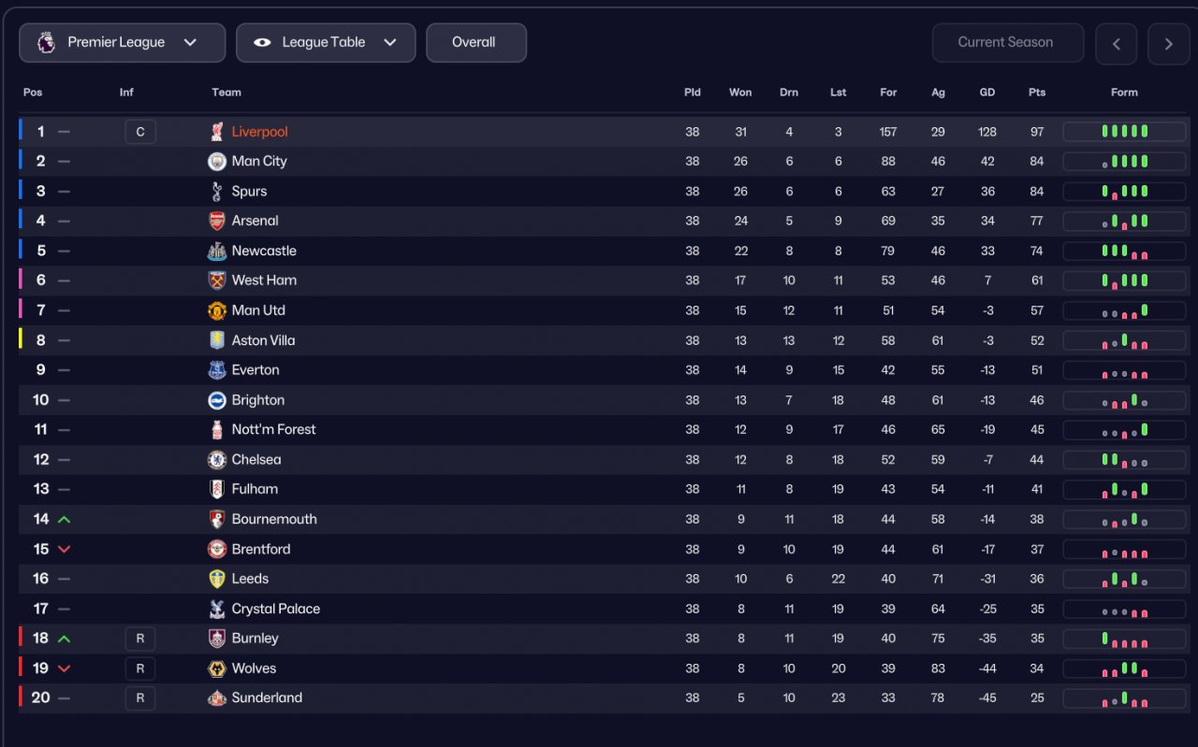
Task: Click Sunderland's relegated 'R' info badge
Action: (140, 698)
